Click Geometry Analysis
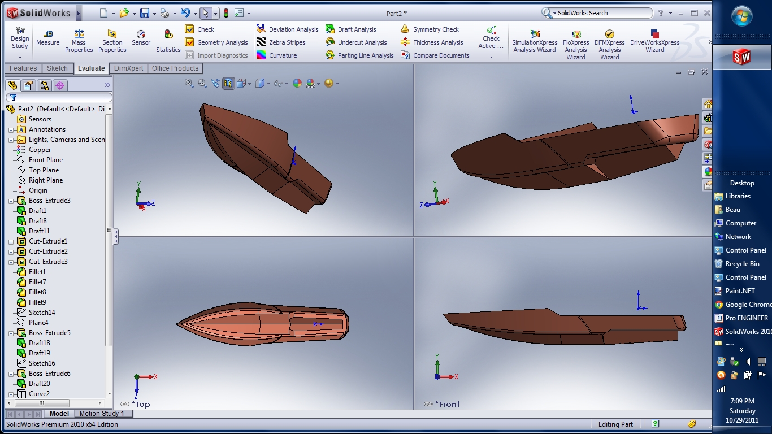 (216, 42)
